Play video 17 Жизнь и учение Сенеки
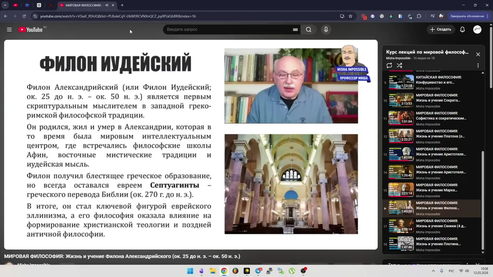The image size is (493, 277). coord(431,226)
